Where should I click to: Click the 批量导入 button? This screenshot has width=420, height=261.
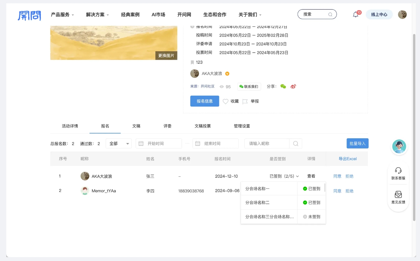(x=357, y=143)
